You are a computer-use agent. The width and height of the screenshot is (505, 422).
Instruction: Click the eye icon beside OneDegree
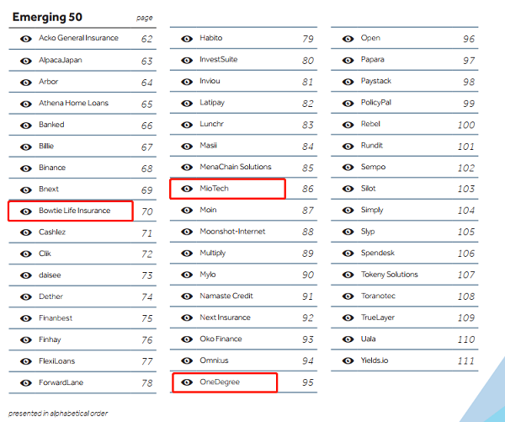pyautogui.click(x=186, y=382)
